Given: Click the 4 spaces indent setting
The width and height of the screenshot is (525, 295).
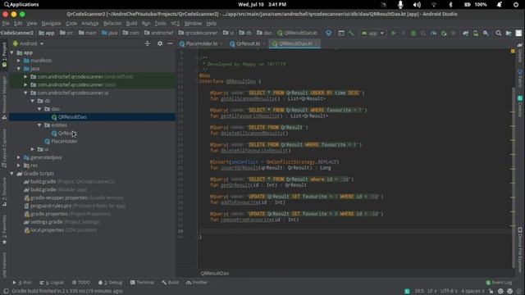Looking at the screenshot, I should [472, 291].
